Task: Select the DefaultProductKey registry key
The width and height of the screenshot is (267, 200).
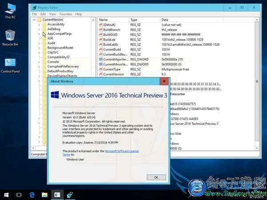Action: point(60,71)
